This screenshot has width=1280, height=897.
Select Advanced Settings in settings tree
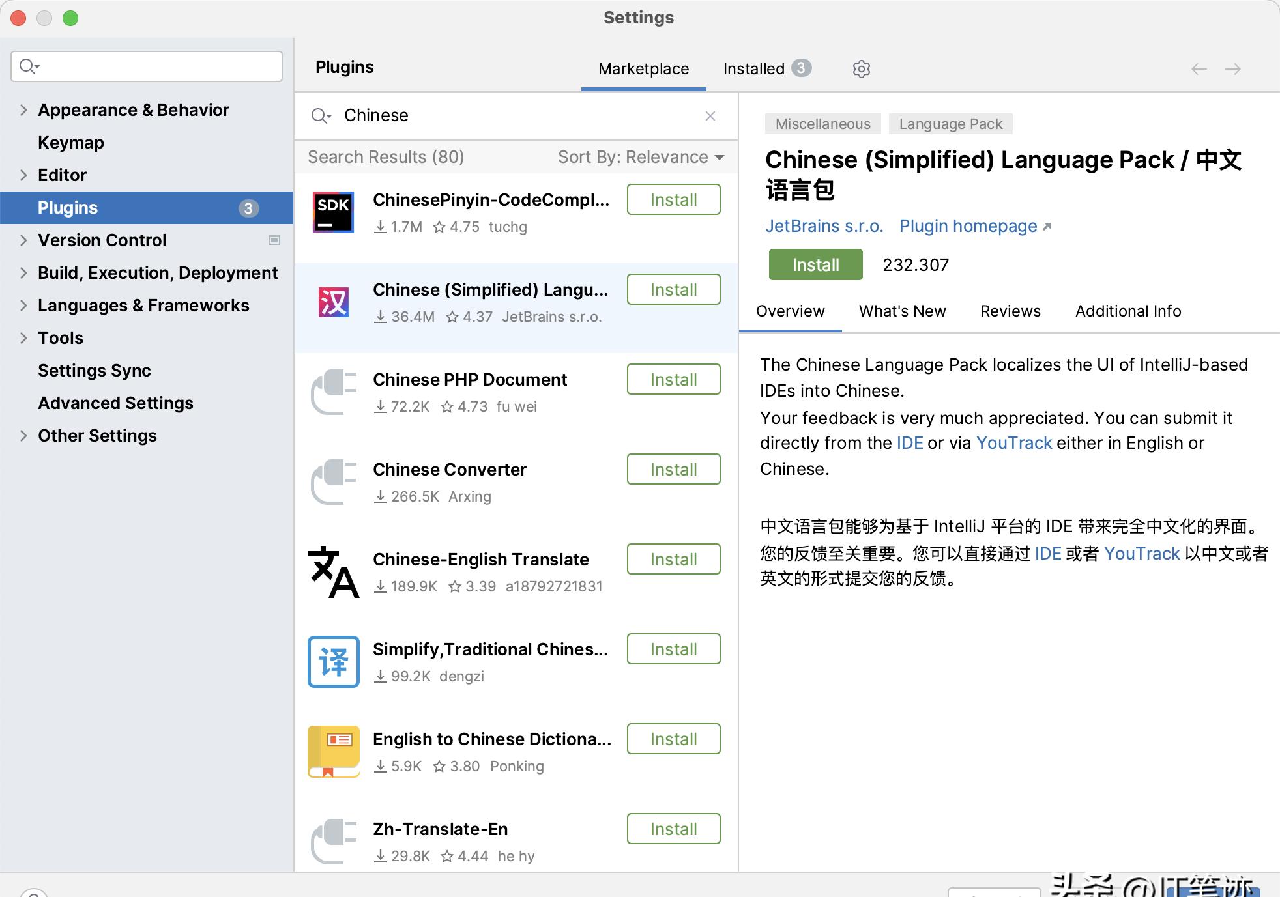(x=147, y=403)
